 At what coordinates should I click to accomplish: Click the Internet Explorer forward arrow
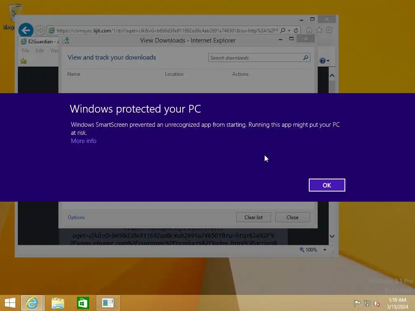click(40, 30)
